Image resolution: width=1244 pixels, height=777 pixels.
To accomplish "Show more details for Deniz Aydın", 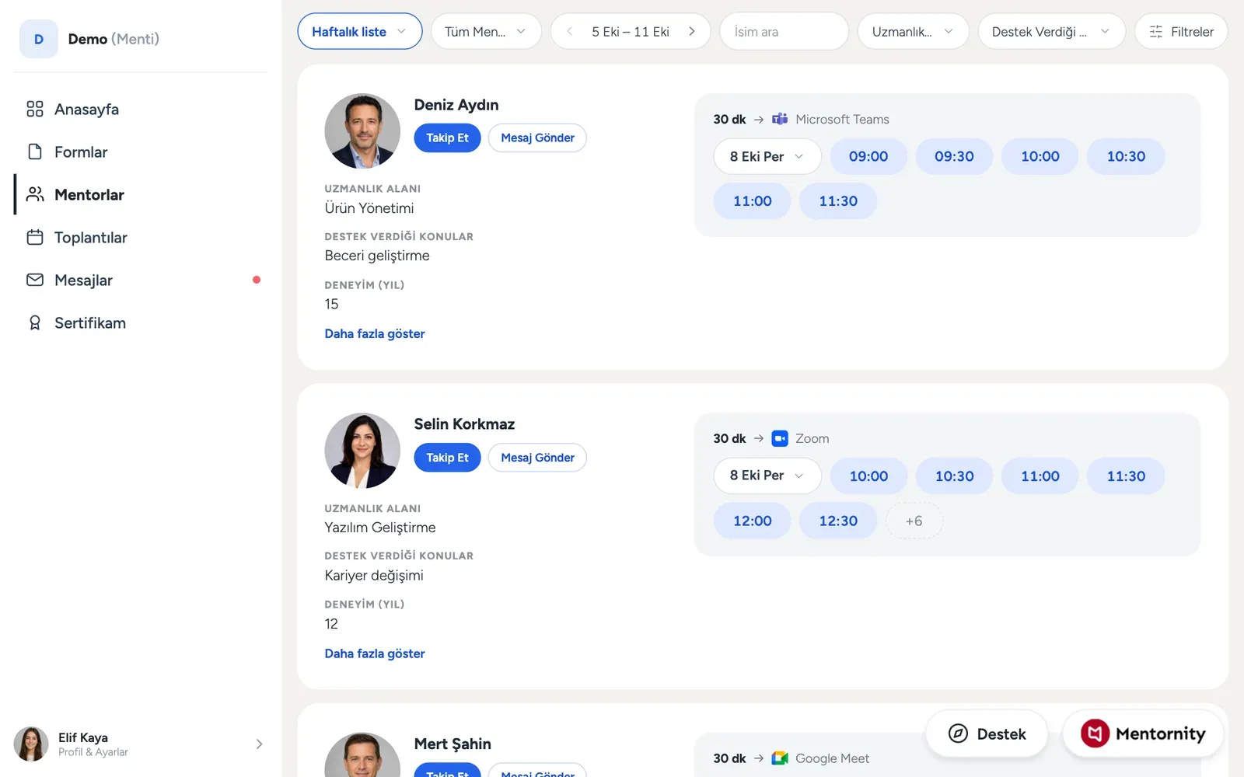I will click(375, 333).
